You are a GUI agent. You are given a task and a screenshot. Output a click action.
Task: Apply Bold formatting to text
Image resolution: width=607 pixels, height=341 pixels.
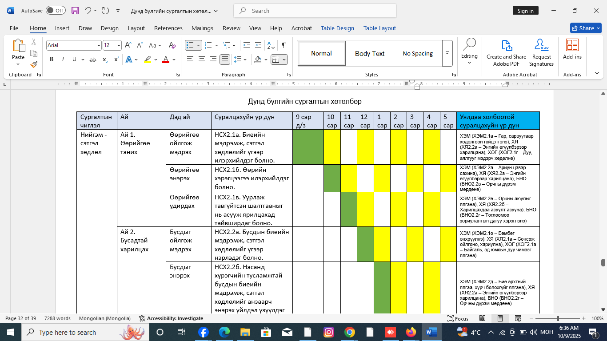[52, 59]
